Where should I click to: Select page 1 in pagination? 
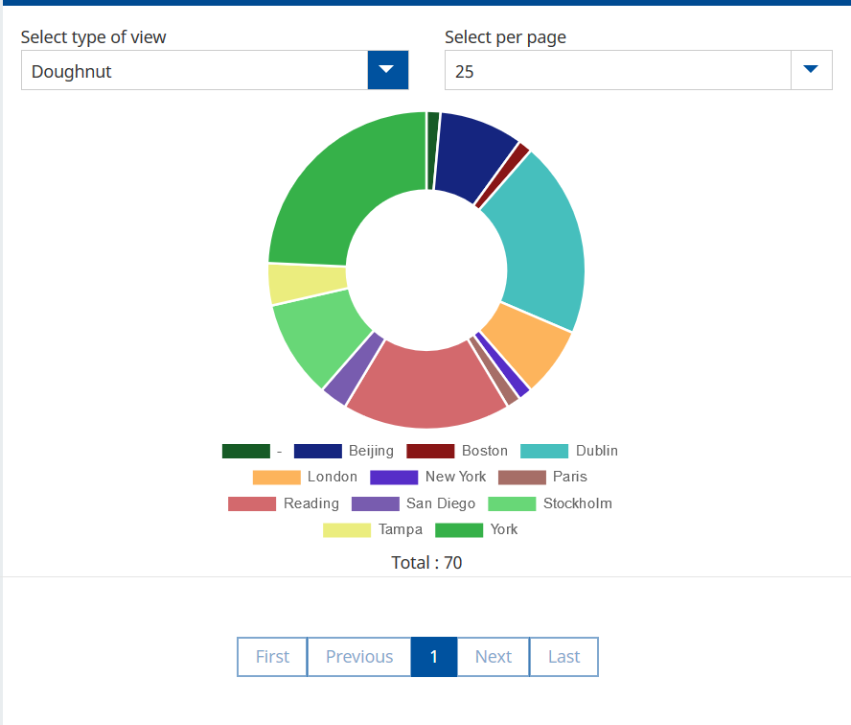pyautogui.click(x=434, y=657)
